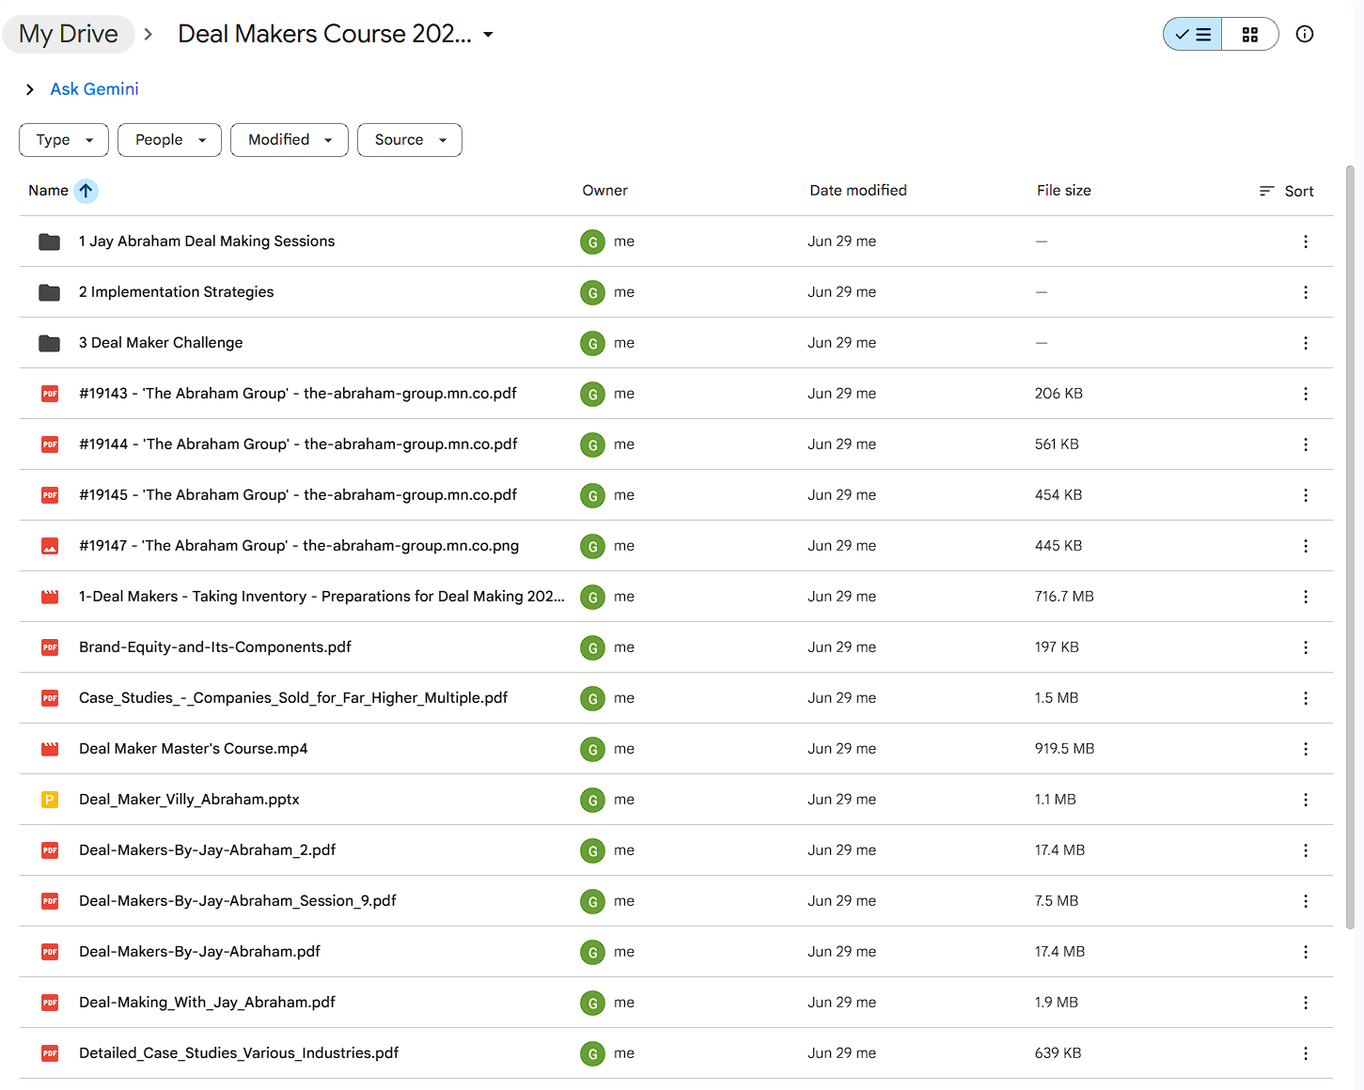The image size is (1364, 1090).
Task: Open more actions for Deal-Makers-By-Jay-Abraham_Session_9.pdf
Action: [x=1306, y=901]
